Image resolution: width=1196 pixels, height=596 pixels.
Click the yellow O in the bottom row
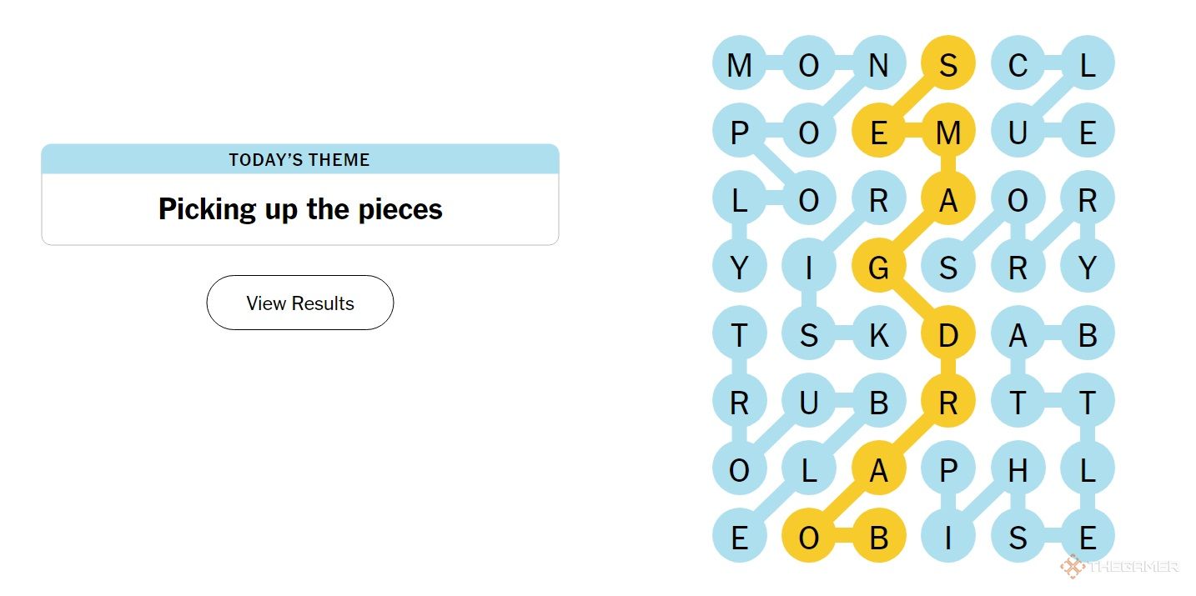(809, 539)
